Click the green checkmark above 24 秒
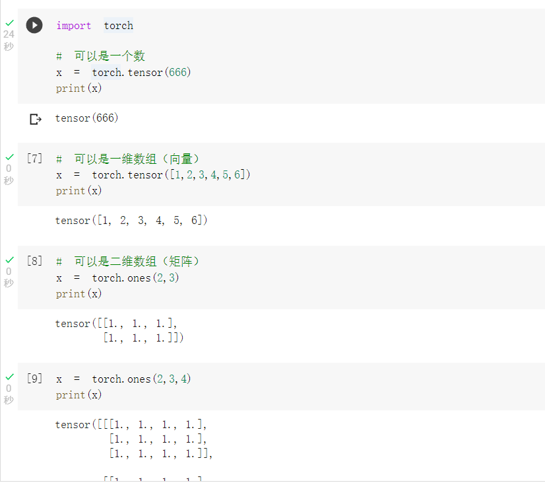Screen dimensions: 545x483 [x=9, y=22]
